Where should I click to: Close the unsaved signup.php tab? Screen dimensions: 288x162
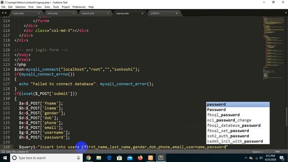(x=142, y=13)
